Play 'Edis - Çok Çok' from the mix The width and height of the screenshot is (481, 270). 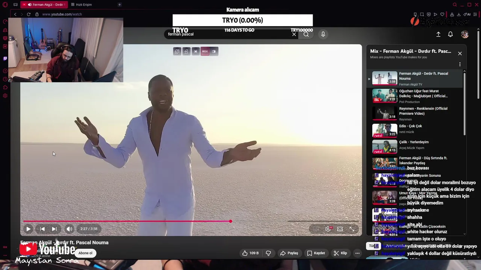[x=415, y=130]
